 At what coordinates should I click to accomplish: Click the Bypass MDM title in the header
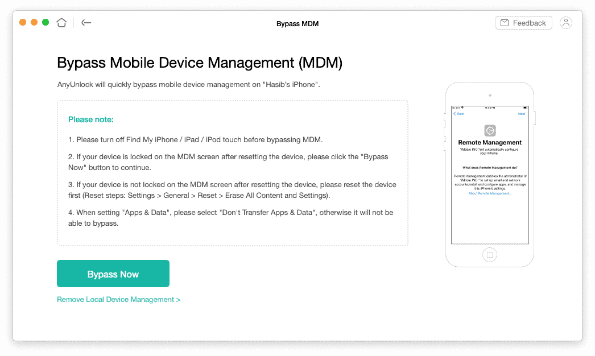click(x=298, y=24)
